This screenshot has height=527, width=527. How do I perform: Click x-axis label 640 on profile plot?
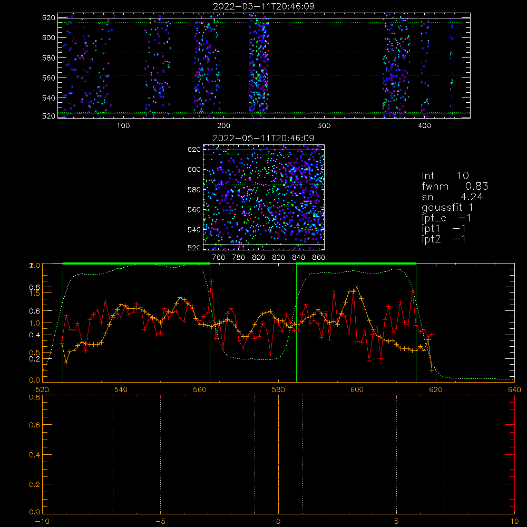tap(514, 389)
